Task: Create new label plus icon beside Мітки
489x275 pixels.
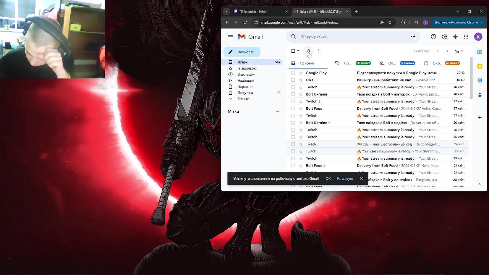Action: [278, 112]
